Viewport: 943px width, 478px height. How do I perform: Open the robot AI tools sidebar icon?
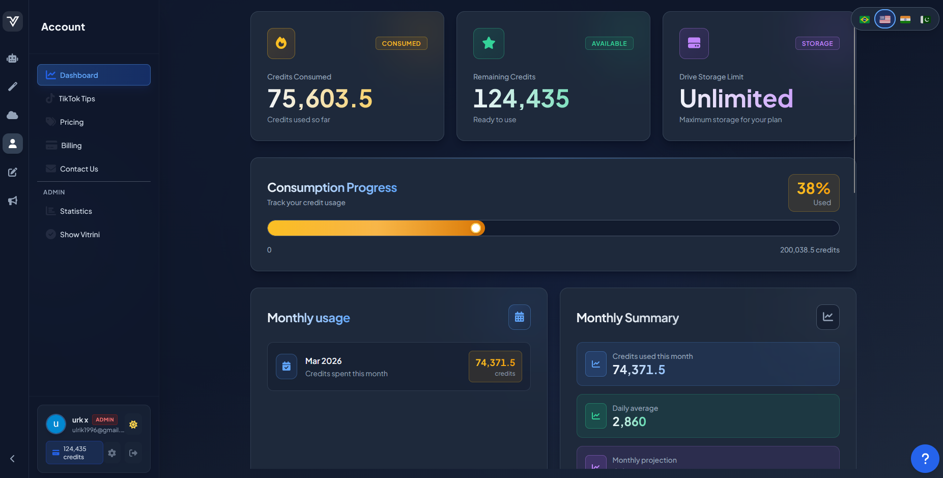(x=13, y=58)
